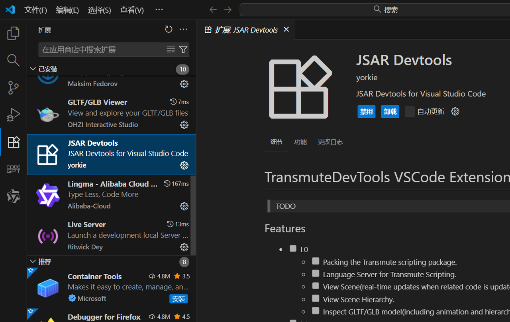Click the Maksim Fedorov publisher text
510x322 pixels.
click(92, 84)
